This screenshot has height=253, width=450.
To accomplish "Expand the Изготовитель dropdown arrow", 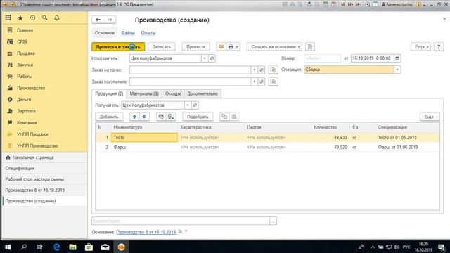I will [x=205, y=58].
